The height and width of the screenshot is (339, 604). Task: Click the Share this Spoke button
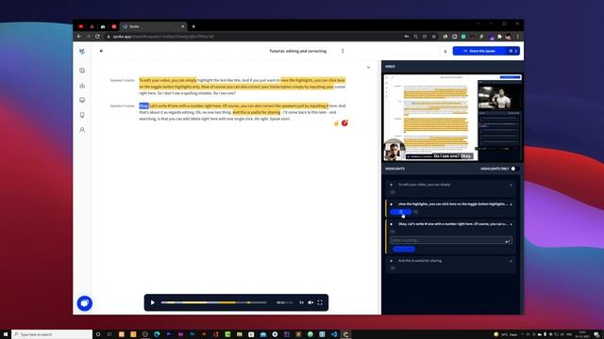[479, 51]
